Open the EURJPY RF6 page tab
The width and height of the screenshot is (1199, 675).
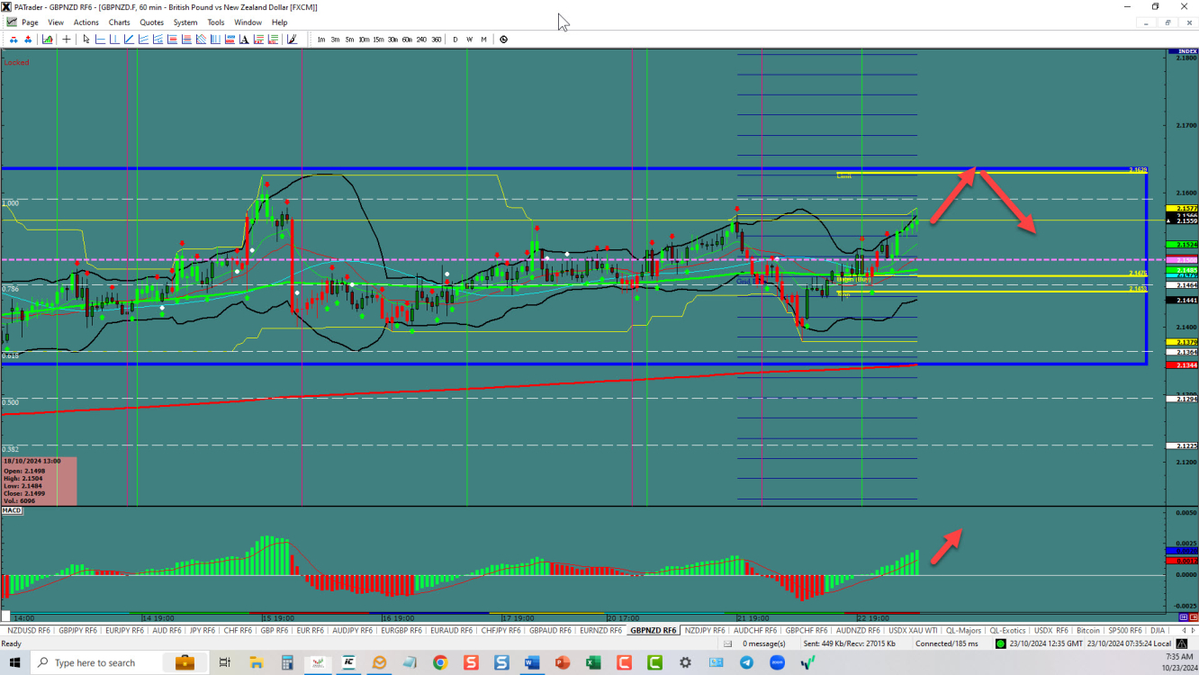tap(125, 631)
